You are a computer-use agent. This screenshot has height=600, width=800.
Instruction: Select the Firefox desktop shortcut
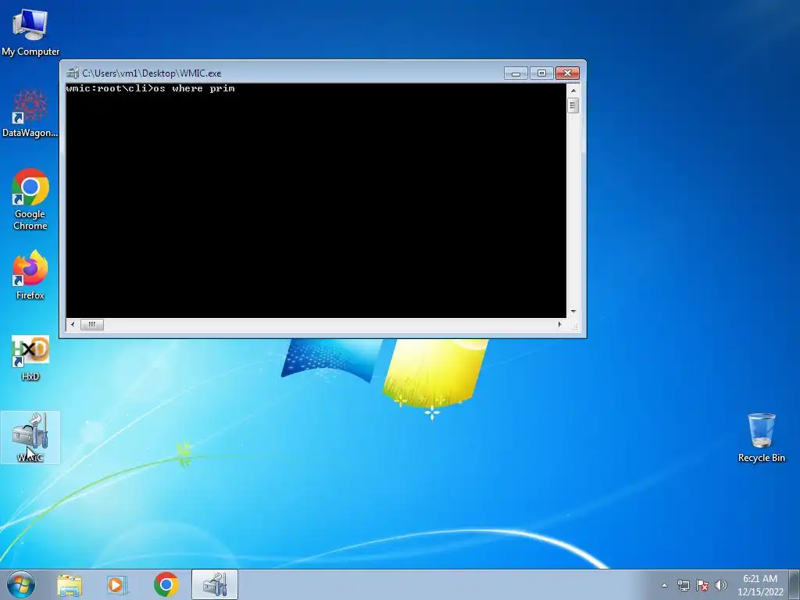[x=30, y=275]
